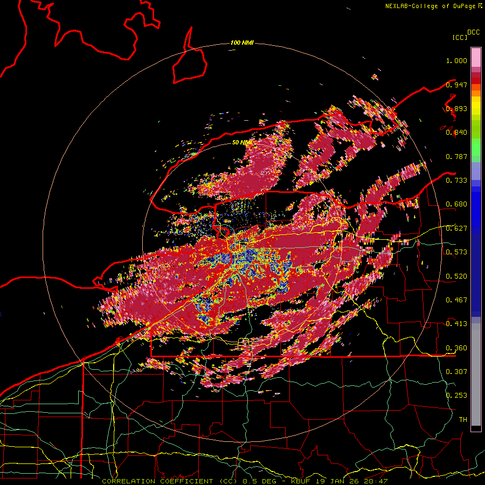Pick the bright green color bar segment

(476, 148)
